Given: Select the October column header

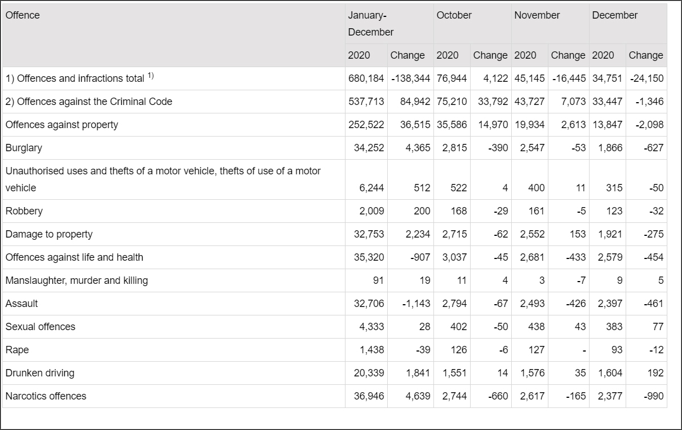Looking at the screenshot, I should (x=453, y=16).
